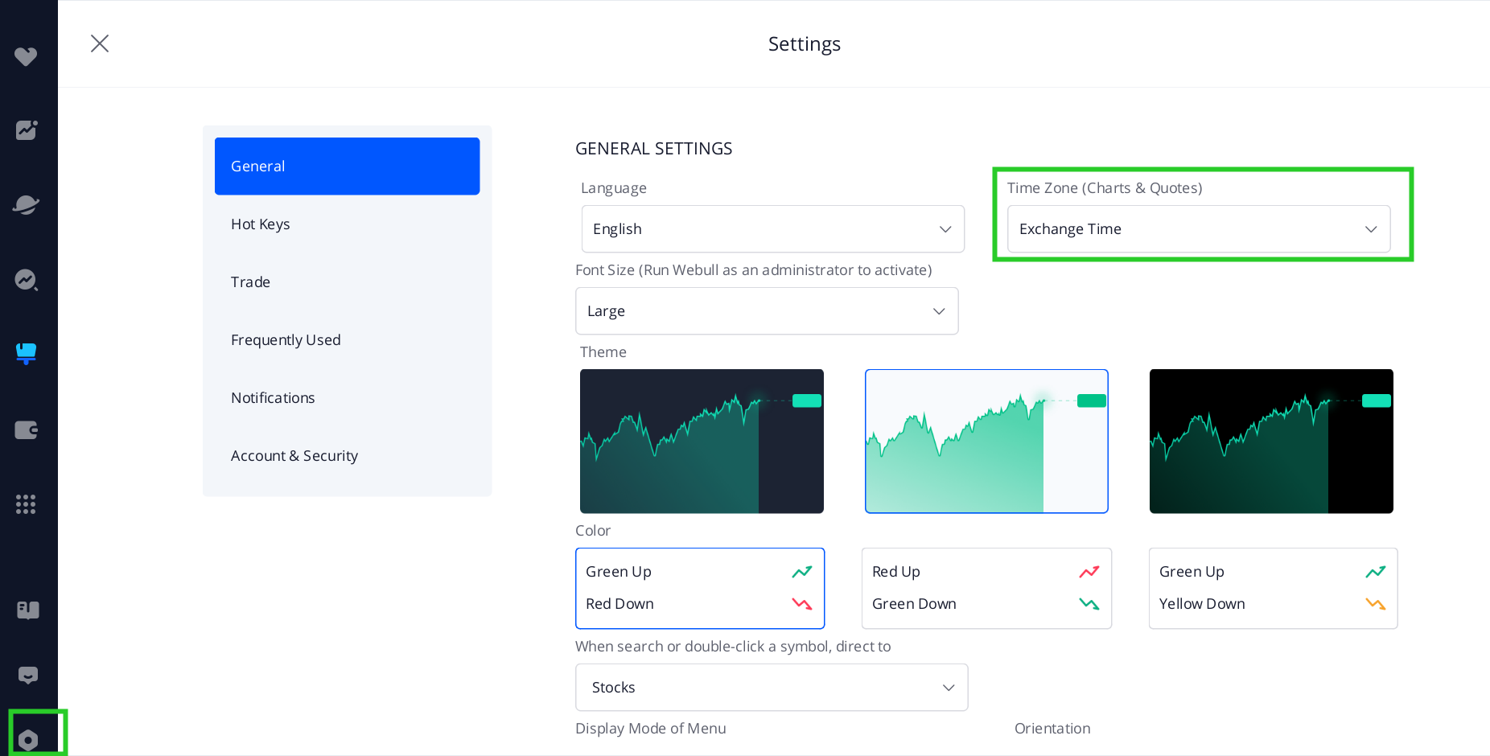Expand the Font Size dropdown set to Large
1490x756 pixels.
766,311
